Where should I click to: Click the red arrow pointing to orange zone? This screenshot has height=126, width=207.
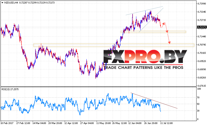pos(166,28)
